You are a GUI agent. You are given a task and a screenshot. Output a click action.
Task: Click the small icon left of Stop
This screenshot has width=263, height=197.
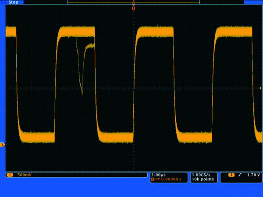(x=3, y=2)
